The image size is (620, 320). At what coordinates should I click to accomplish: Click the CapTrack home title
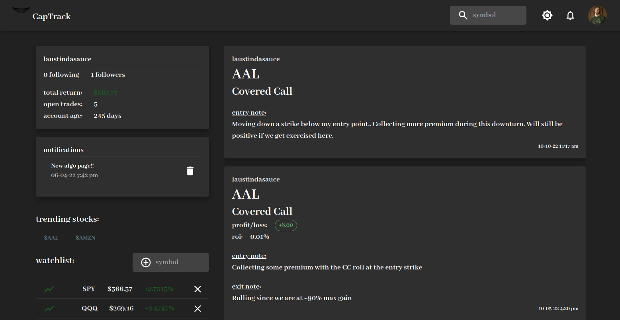pos(51,16)
